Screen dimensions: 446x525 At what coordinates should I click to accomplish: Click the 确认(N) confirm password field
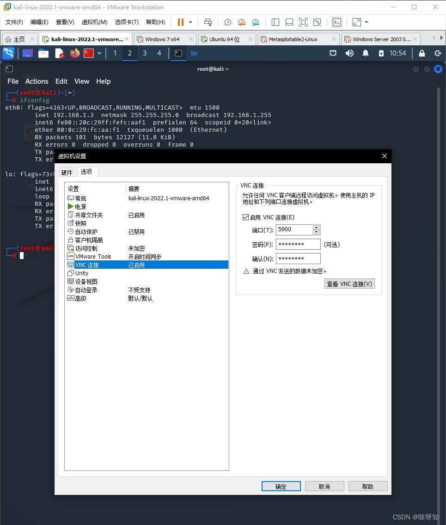click(298, 259)
